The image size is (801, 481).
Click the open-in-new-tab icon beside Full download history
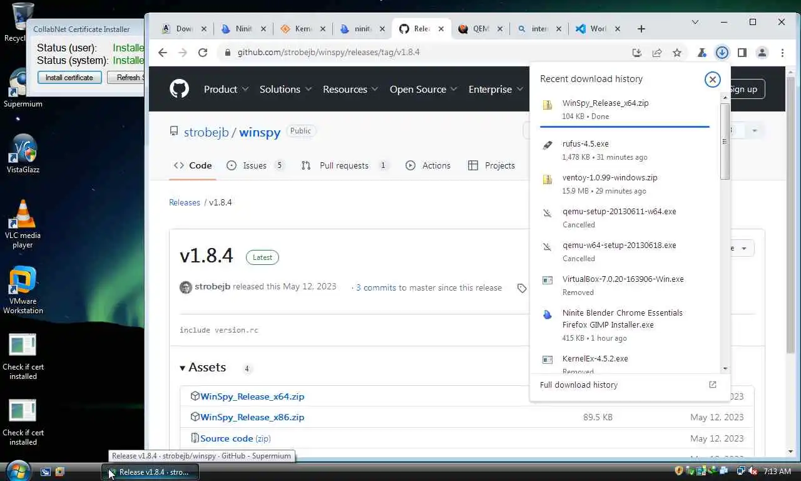click(x=712, y=385)
